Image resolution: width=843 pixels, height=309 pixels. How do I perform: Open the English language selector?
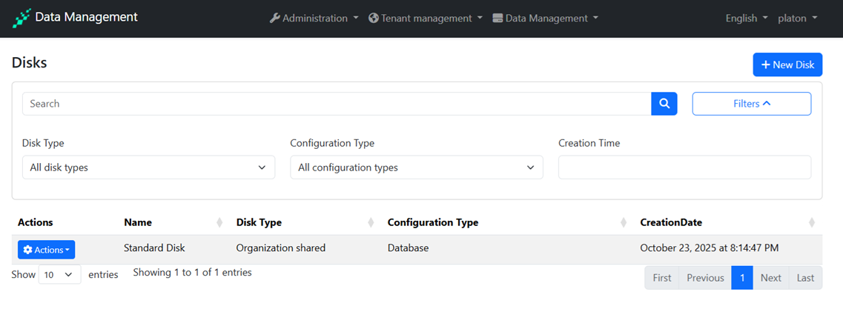point(746,19)
